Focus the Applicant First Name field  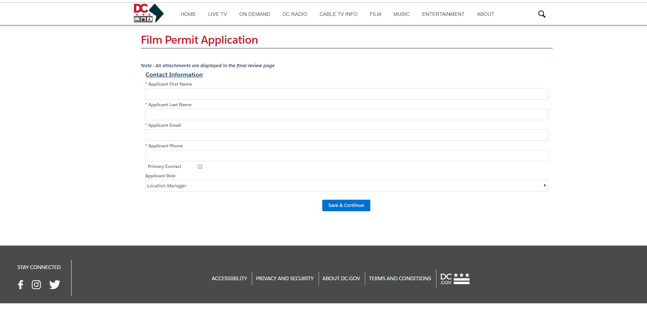[x=346, y=94]
